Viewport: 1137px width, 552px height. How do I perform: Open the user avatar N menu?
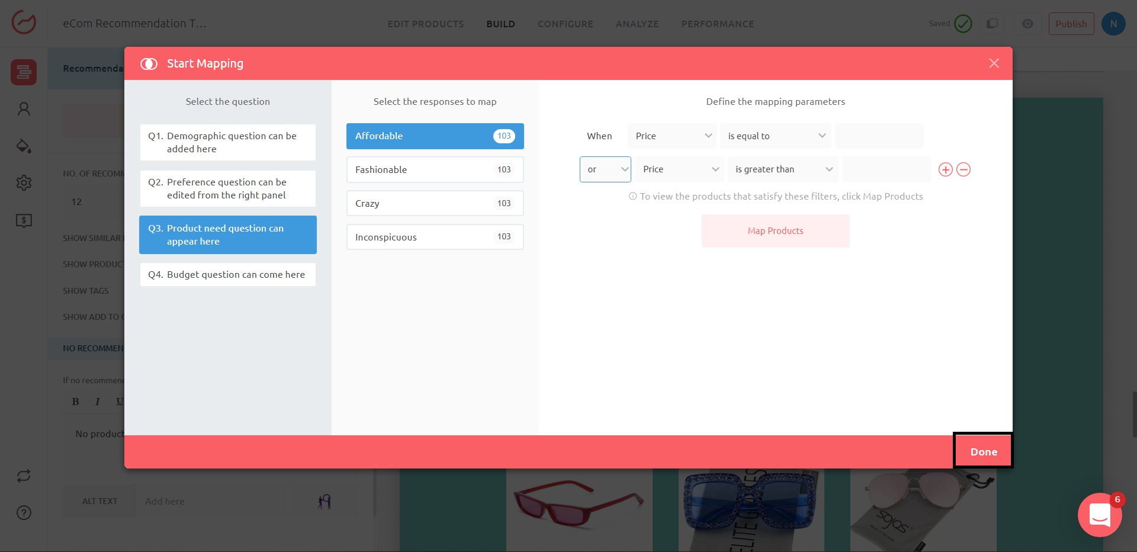click(1113, 24)
